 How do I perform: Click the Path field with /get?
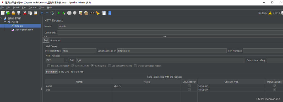tap(160, 60)
